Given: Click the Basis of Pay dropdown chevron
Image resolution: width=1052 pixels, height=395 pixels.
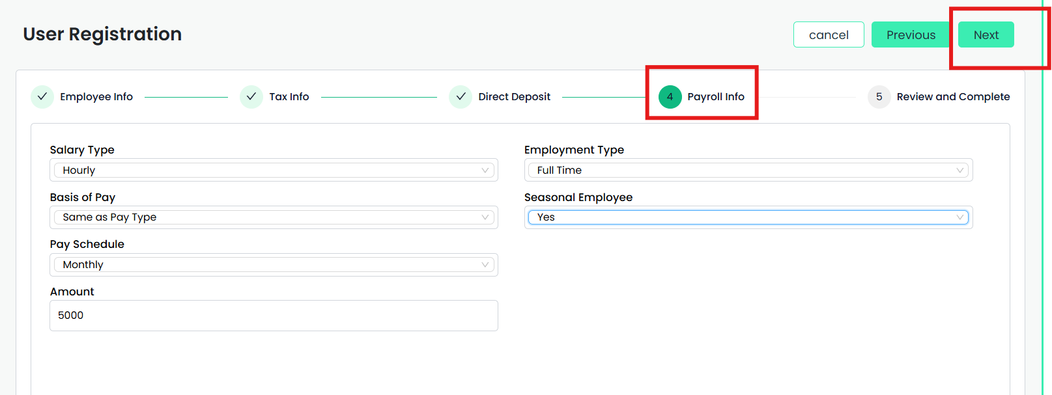Looking at the screenshot, I should click(485, 217).
